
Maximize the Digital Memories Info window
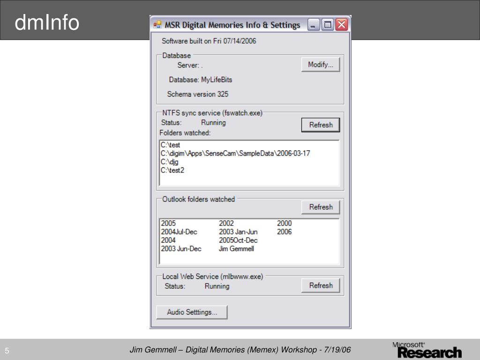(328, 25)
